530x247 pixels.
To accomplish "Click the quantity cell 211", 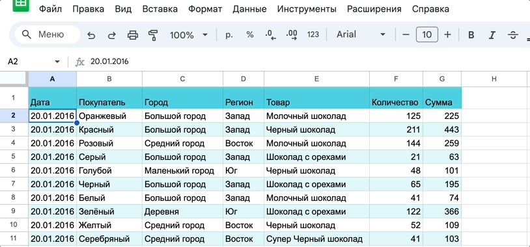I will pos(396,129).
